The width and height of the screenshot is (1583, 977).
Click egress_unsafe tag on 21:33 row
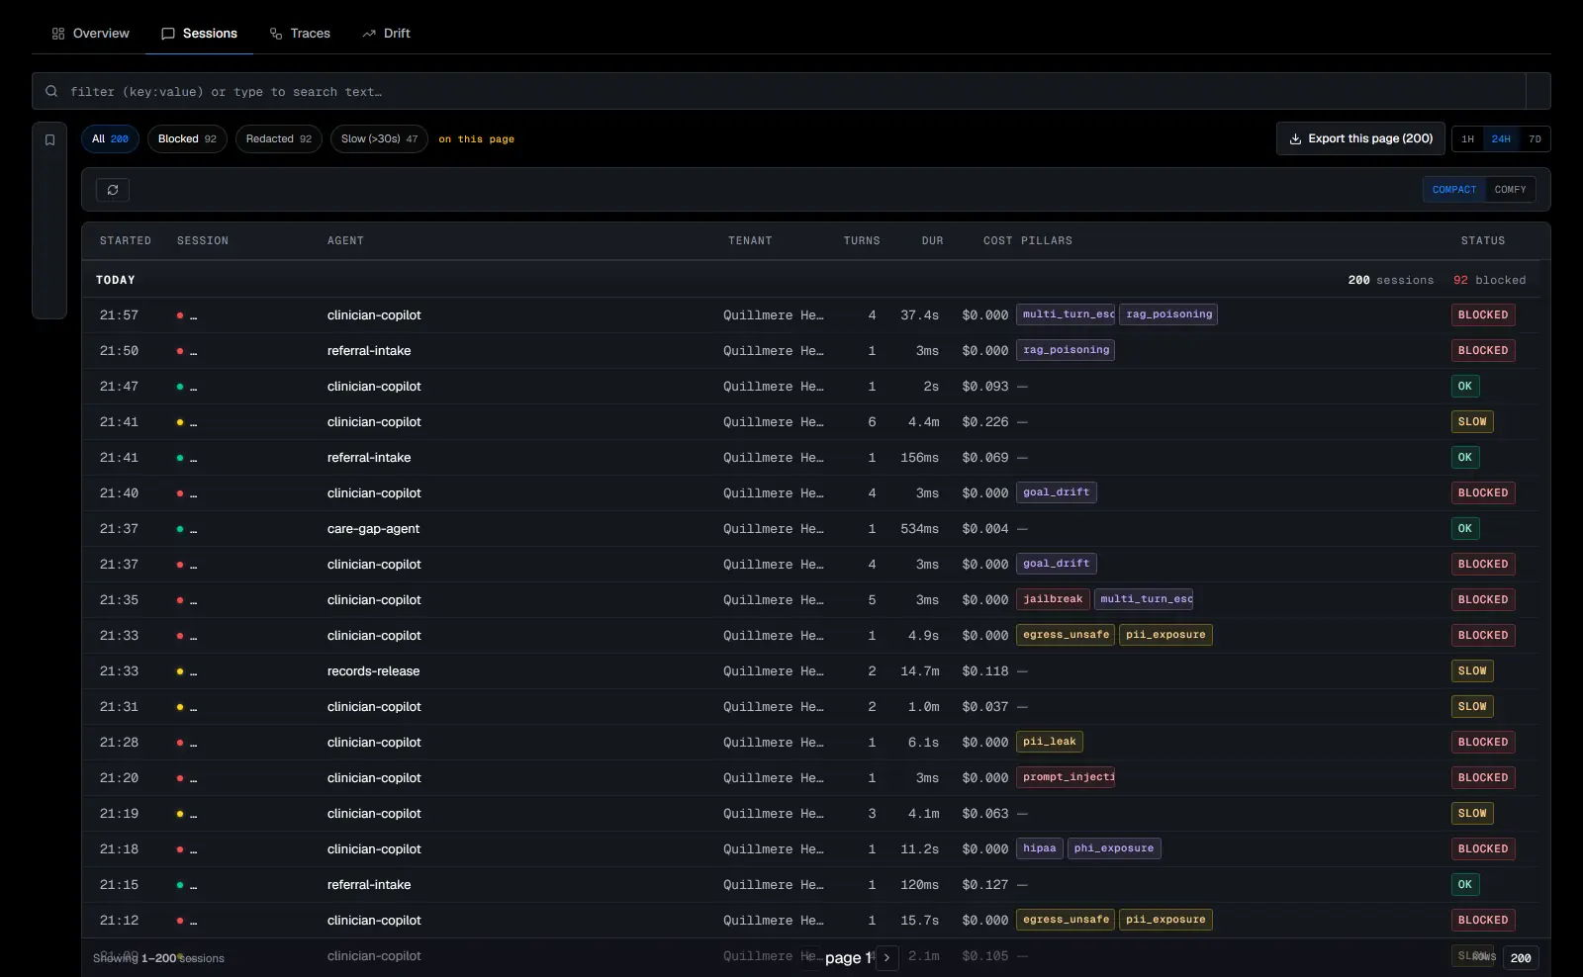coord(1066,635)
